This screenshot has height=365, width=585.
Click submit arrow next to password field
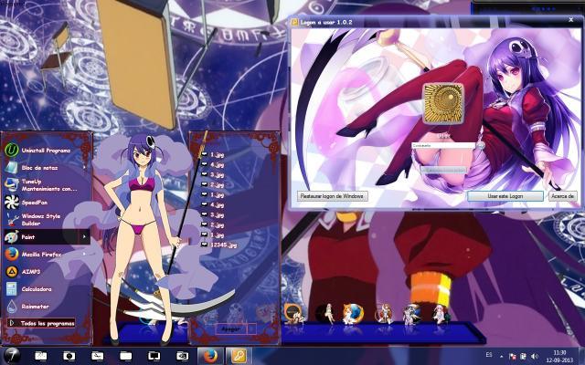point(481,146)
